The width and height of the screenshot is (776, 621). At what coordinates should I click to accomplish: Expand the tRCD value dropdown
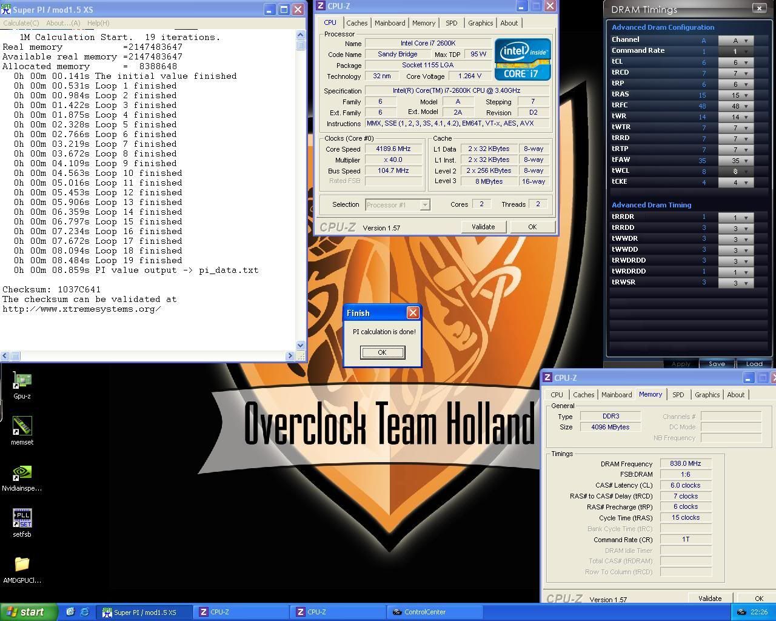tap(746, 73)
